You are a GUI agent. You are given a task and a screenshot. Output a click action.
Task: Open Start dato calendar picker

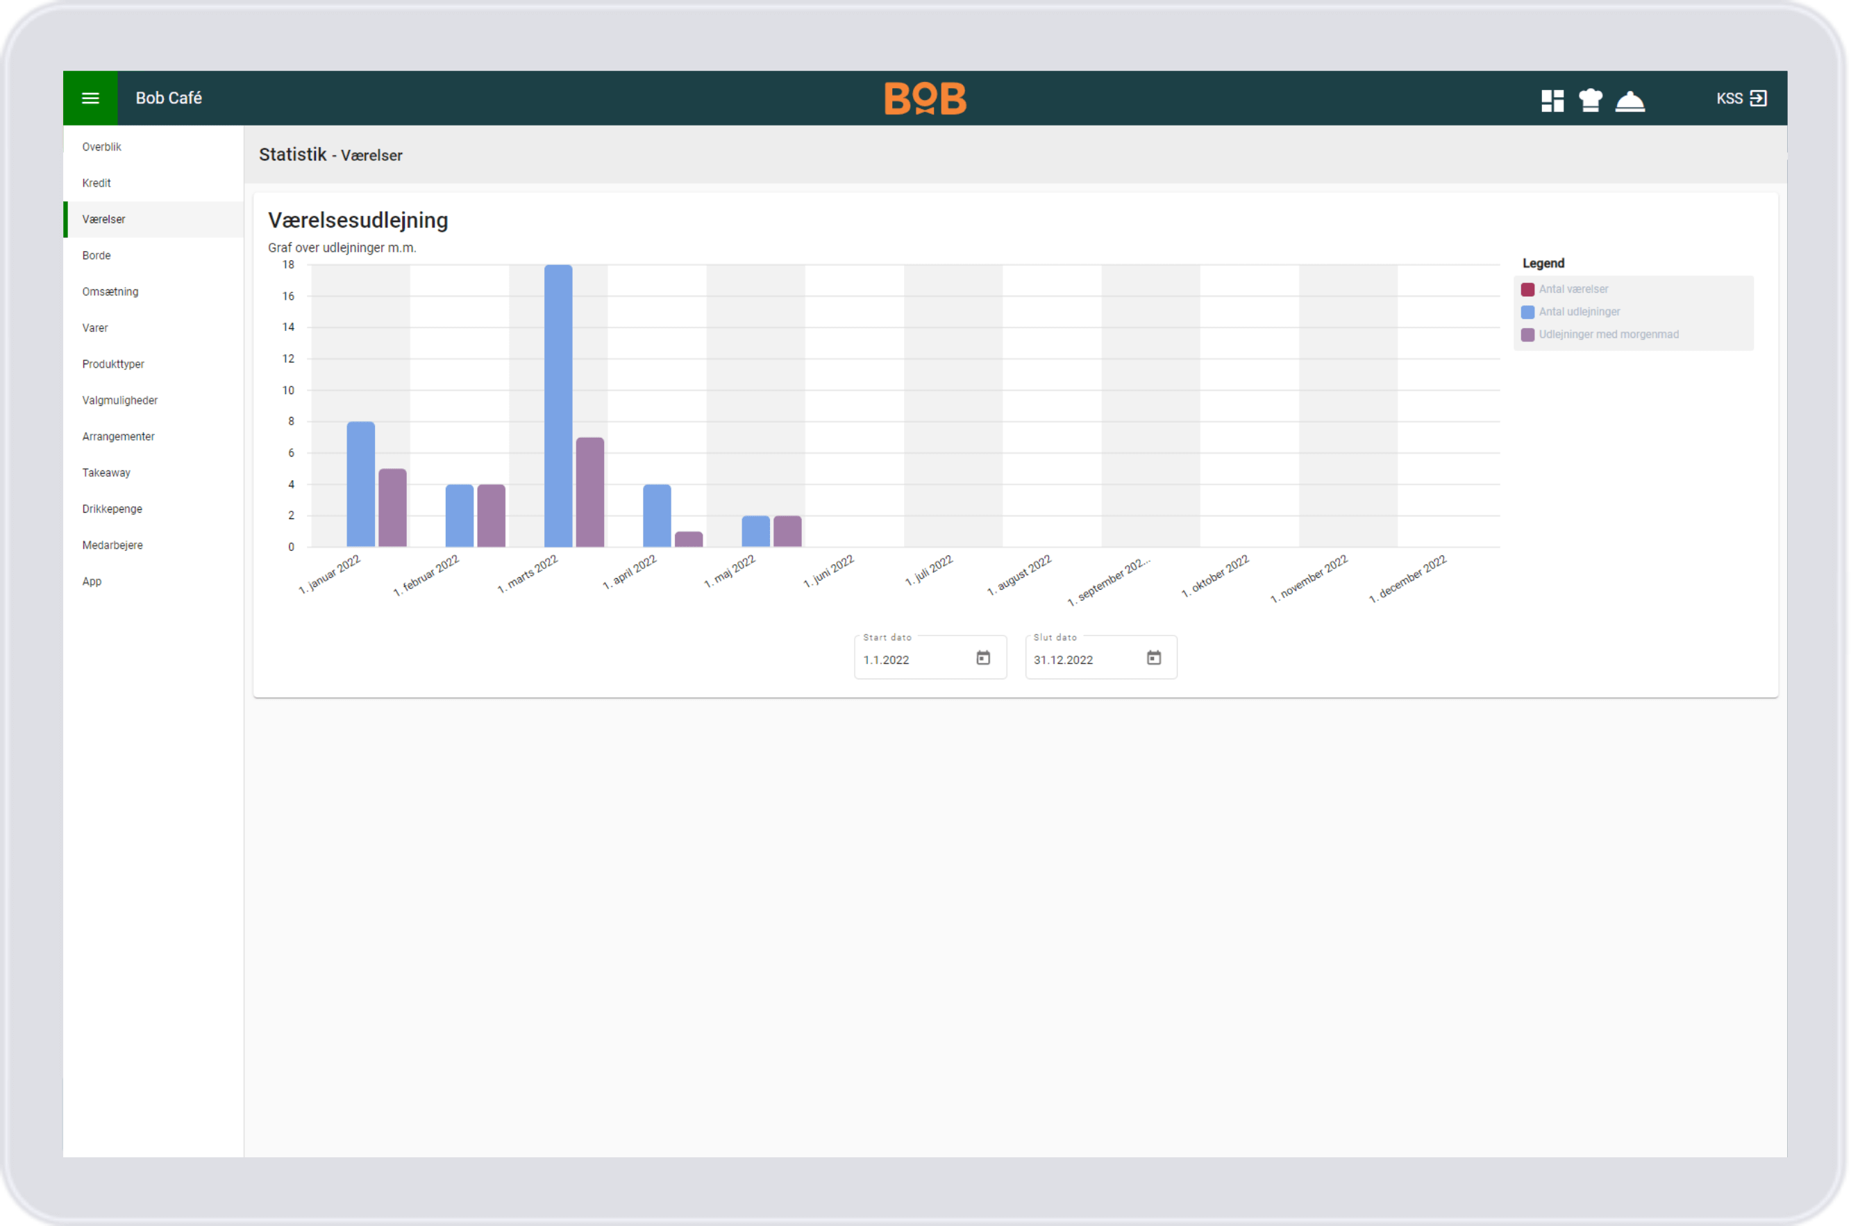tap(983, 658)
